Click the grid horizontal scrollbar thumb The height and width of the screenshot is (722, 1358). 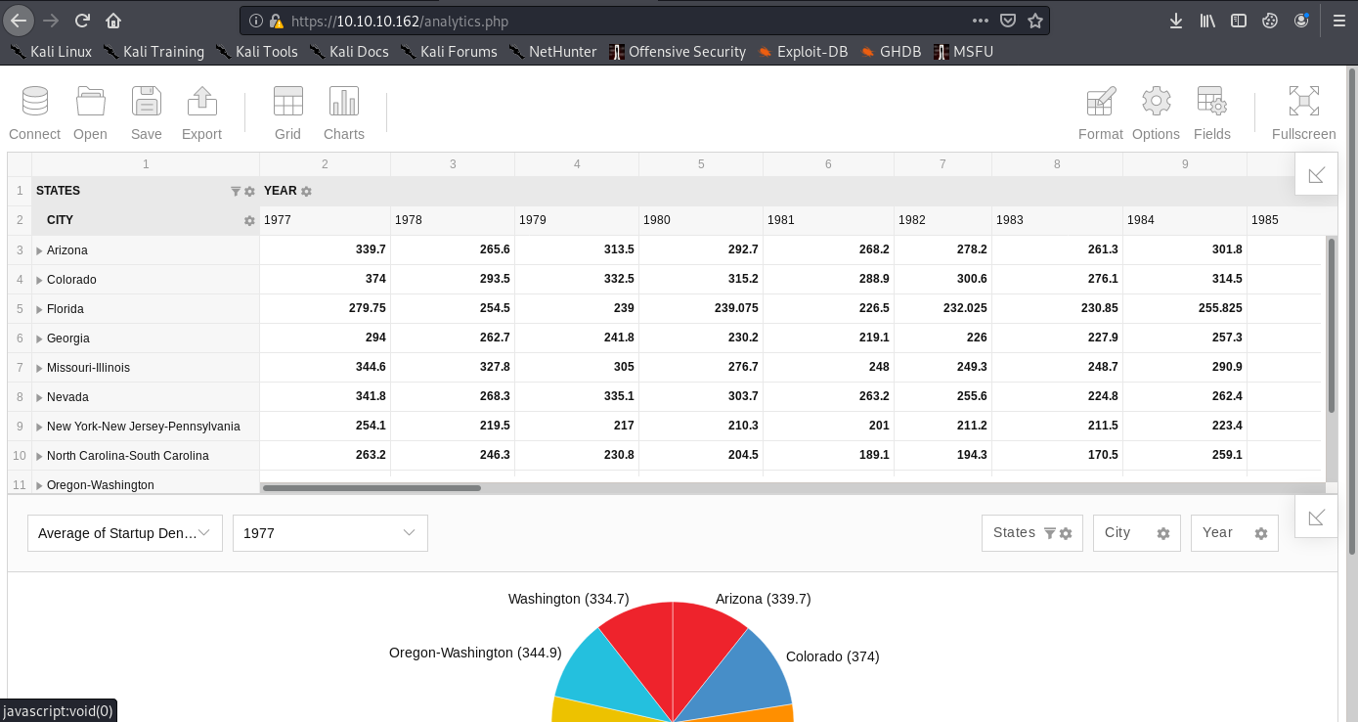click(372, 487)
